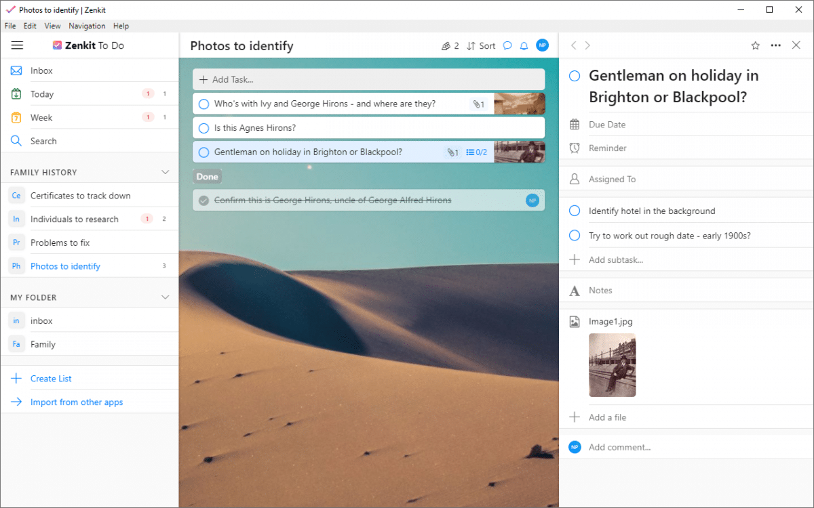Click the Photos to identify list title
This screenshot has height=508, width=814.
241,46
